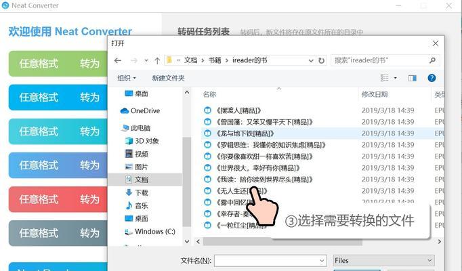
Task: Toggle the preview pane icon
Action: tap(412, 78)
